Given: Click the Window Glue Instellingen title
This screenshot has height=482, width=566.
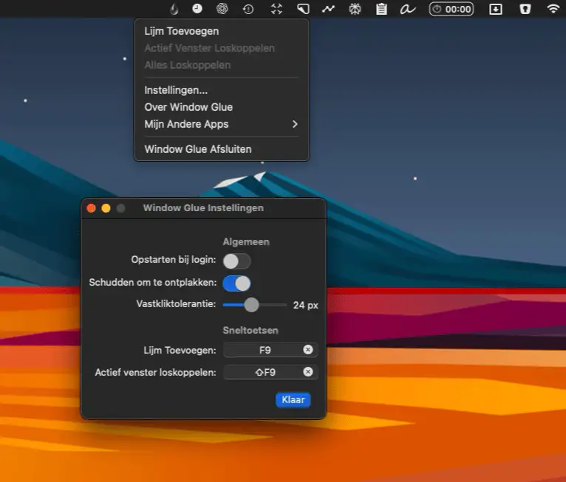Looking at the screenshot, I should 203,208.
